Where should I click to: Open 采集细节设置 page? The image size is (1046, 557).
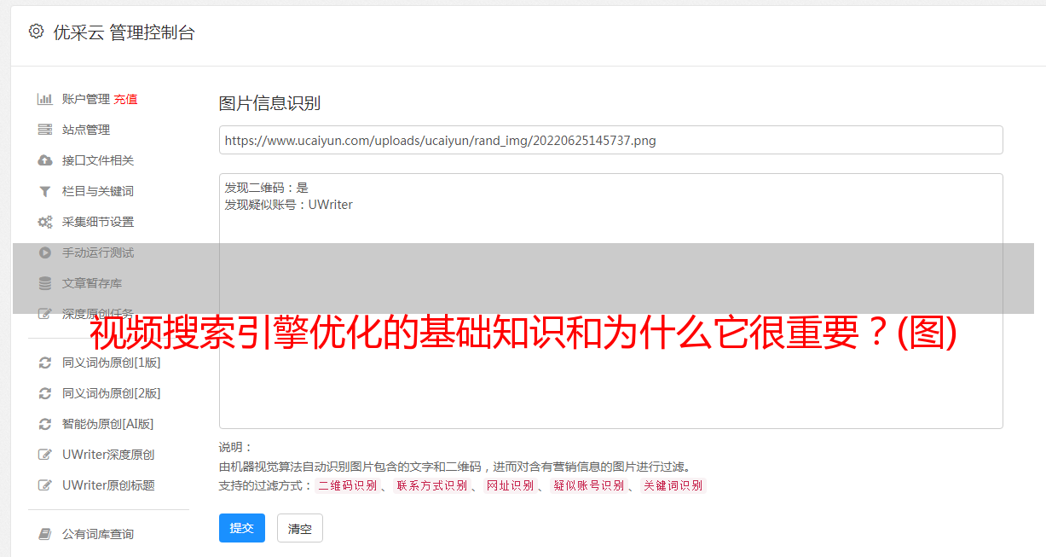tap(98, 222)
